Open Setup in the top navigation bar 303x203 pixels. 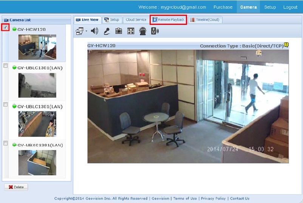(270, 7)
